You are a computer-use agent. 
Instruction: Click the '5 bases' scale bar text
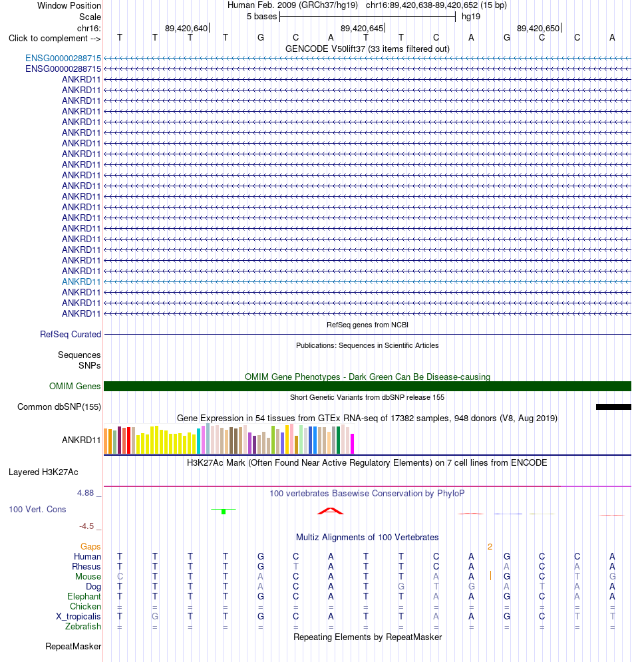(261, 17)
